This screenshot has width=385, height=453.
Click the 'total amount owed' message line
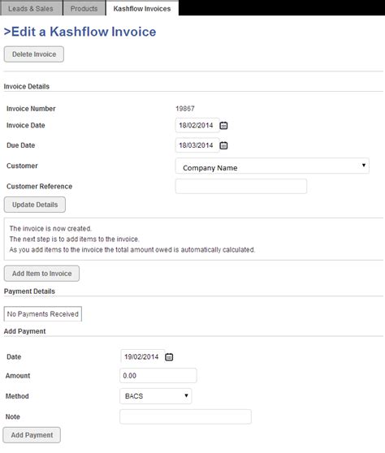[x=132, y=249]
